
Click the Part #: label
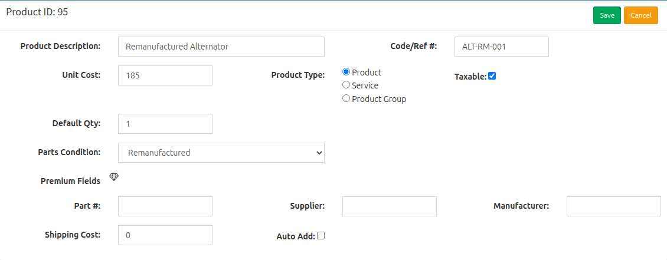87,206
